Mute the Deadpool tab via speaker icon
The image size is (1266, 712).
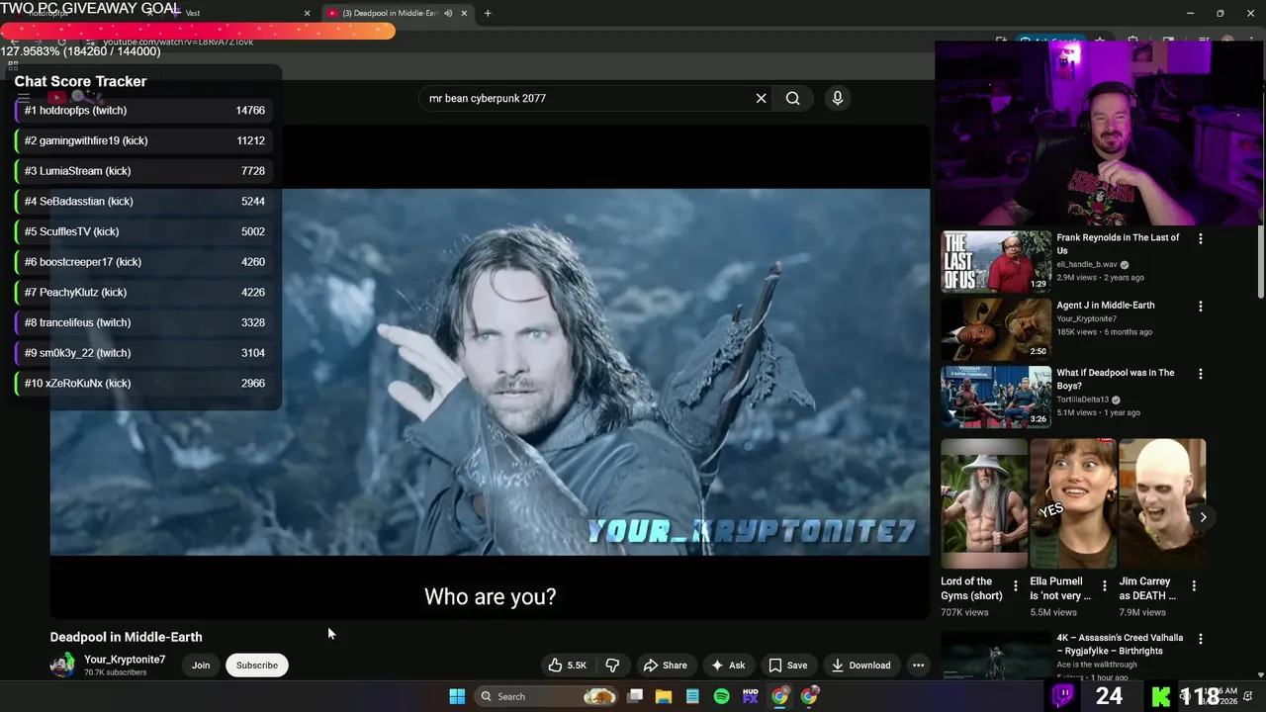(448, 13)
